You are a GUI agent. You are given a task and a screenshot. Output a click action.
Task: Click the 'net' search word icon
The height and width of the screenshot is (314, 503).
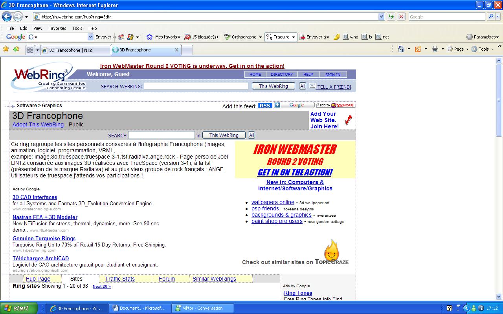(378, 37)
